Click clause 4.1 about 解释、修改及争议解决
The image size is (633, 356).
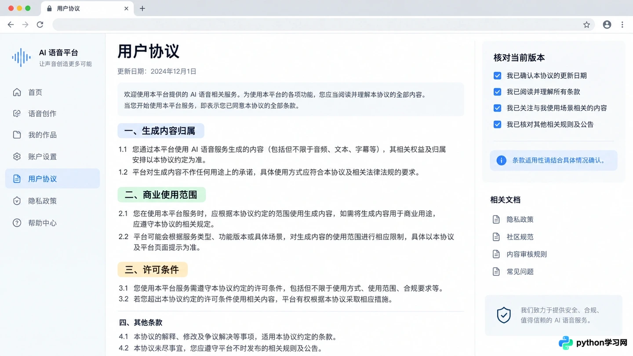tap(228, 337)
